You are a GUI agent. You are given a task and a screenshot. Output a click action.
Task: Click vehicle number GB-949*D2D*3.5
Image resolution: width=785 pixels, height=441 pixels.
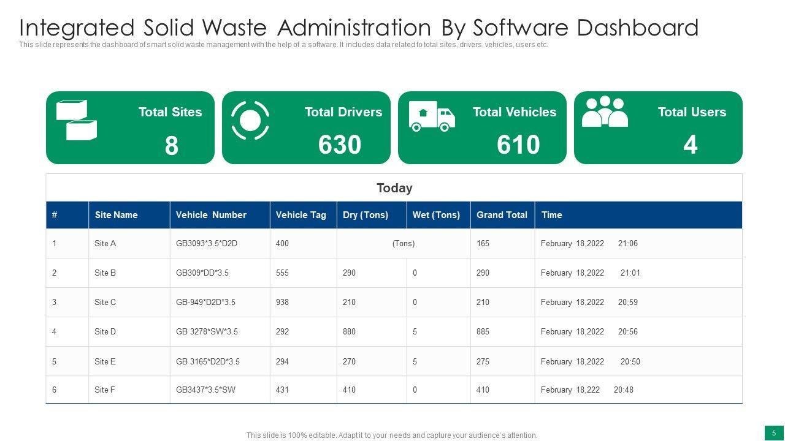click(205, 303)
